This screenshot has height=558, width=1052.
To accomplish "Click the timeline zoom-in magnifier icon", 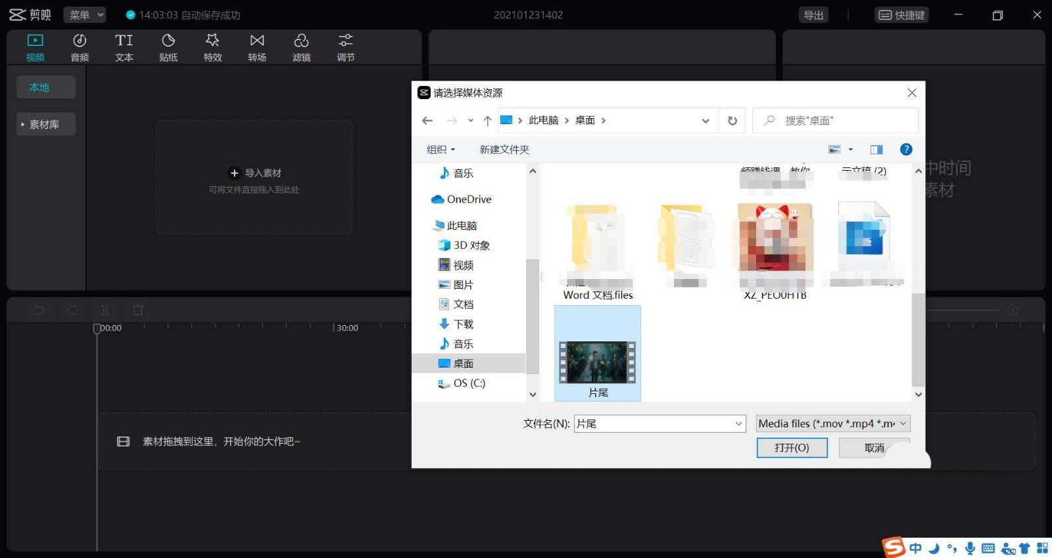I will point(1013,310).
